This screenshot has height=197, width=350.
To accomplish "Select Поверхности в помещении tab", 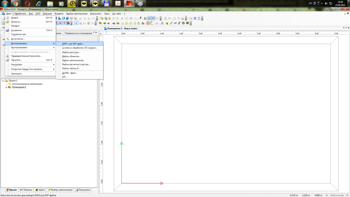I will pos(78,33).
